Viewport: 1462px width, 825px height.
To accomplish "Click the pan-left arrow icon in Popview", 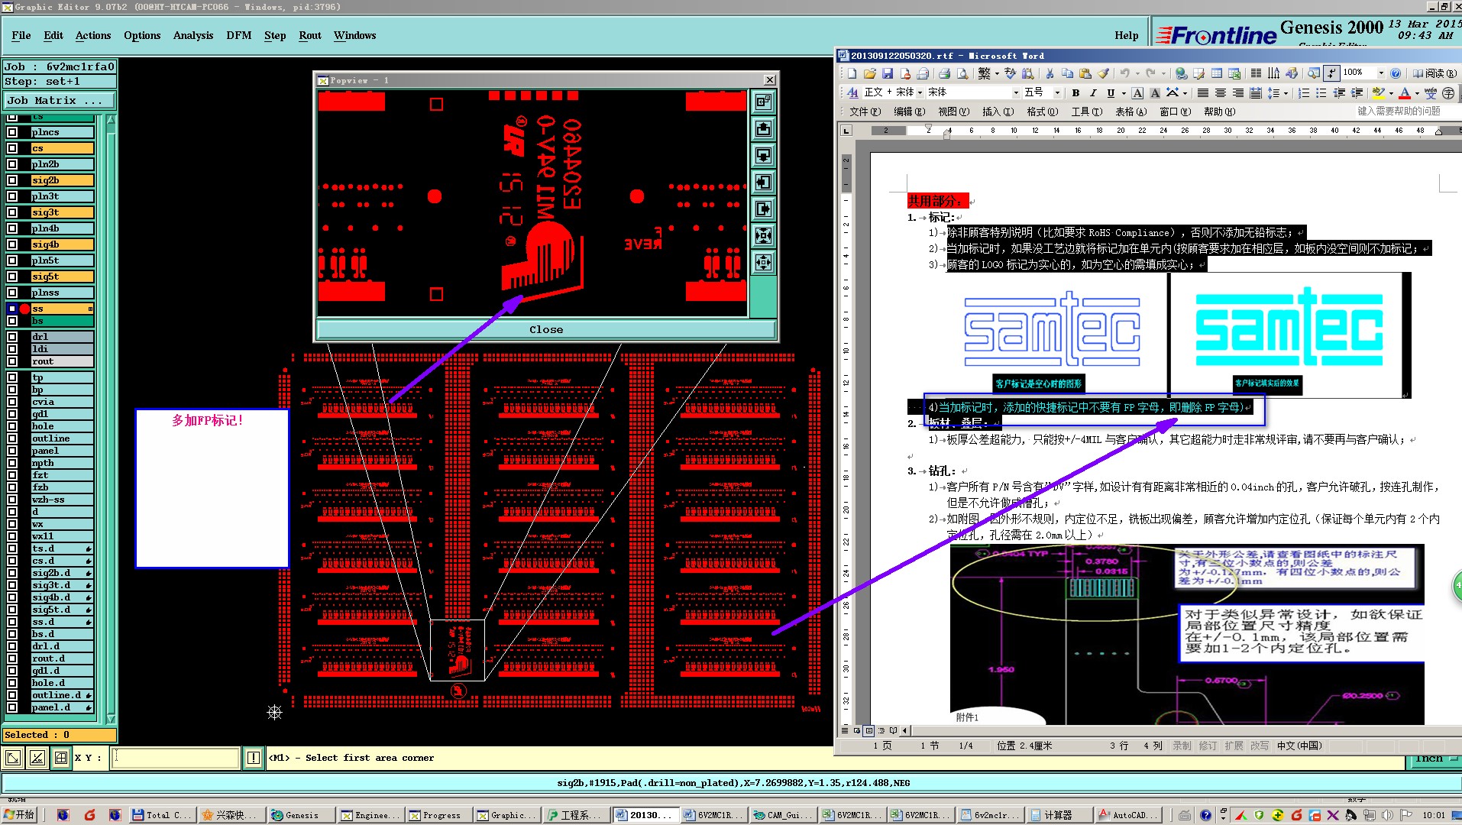I will (x=763, y=182).
